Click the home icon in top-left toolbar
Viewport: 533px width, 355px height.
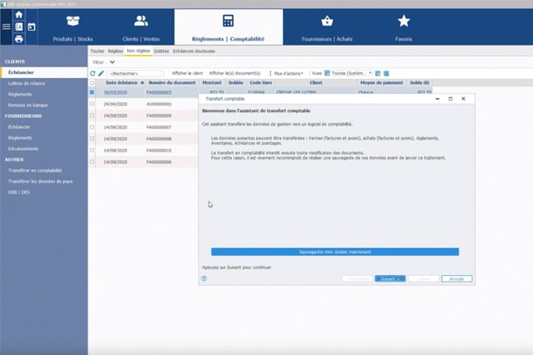point(18,15)
